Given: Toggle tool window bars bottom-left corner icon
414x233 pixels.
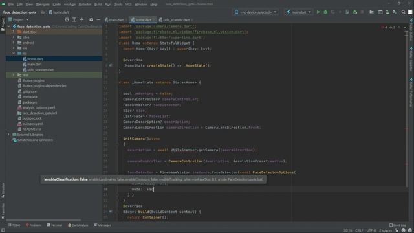Looking at the screenshot, I should (3, 230).
